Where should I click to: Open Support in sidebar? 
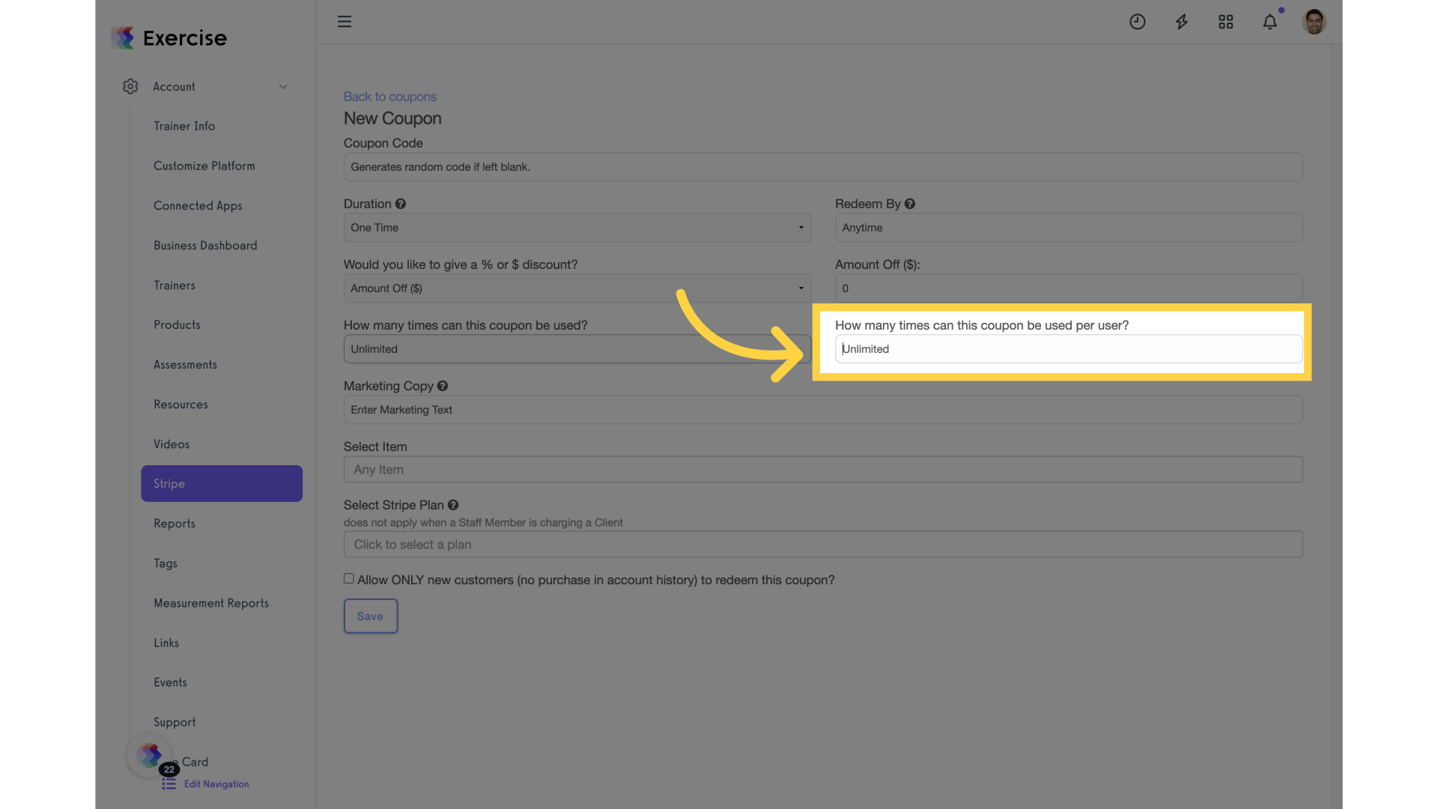tap(175, 722)
